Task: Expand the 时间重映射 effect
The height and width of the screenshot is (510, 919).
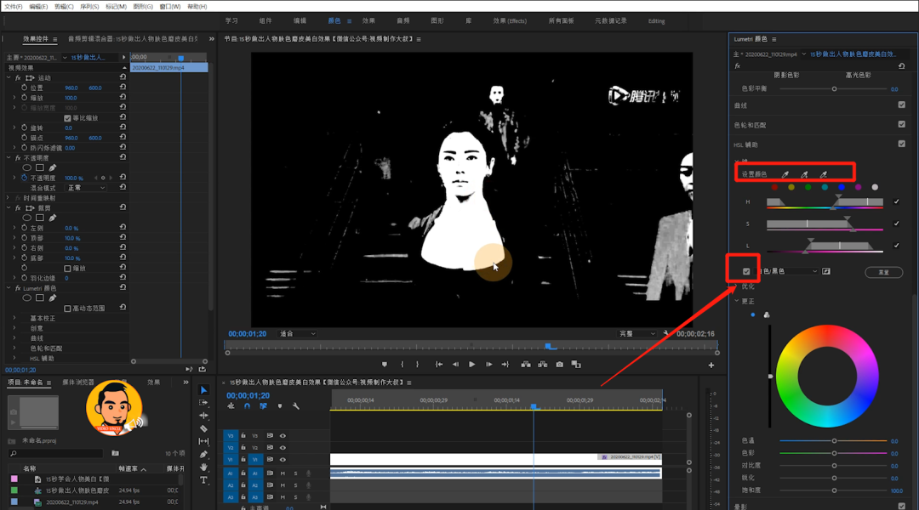Action: [x=9, y=198]
